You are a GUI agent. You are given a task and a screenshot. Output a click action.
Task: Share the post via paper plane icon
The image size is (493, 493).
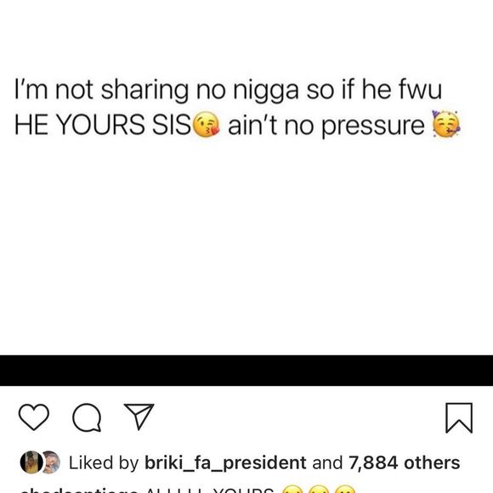coord(139,416)
